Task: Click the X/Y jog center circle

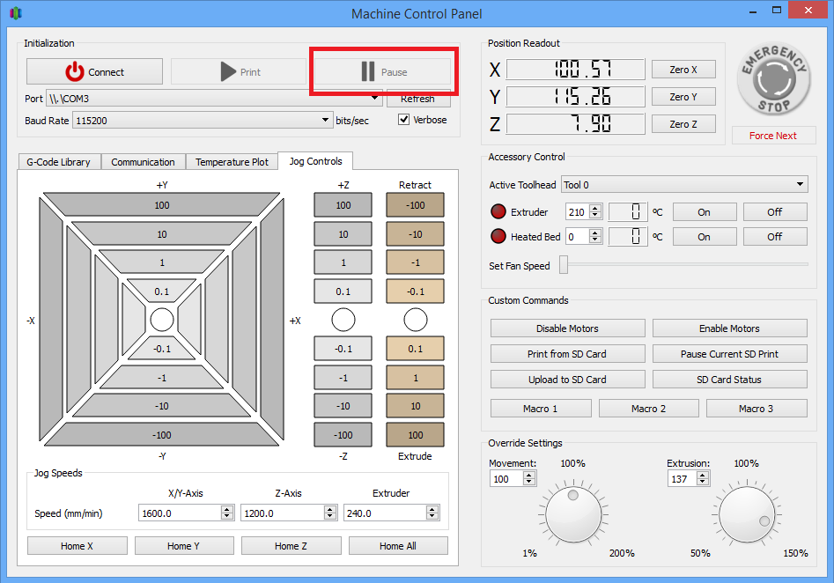Action: pos(162,319)
